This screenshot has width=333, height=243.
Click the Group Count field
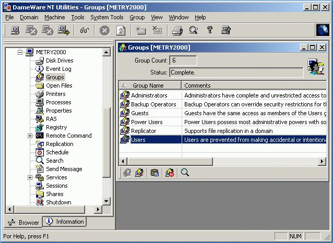pos(183,60)
